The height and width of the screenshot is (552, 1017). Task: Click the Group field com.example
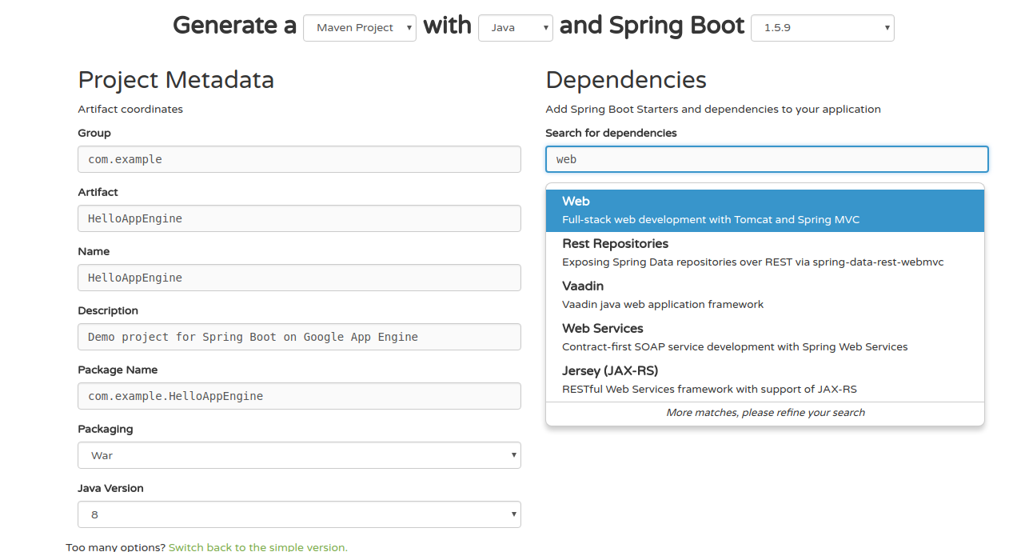[x=299, y=159]
